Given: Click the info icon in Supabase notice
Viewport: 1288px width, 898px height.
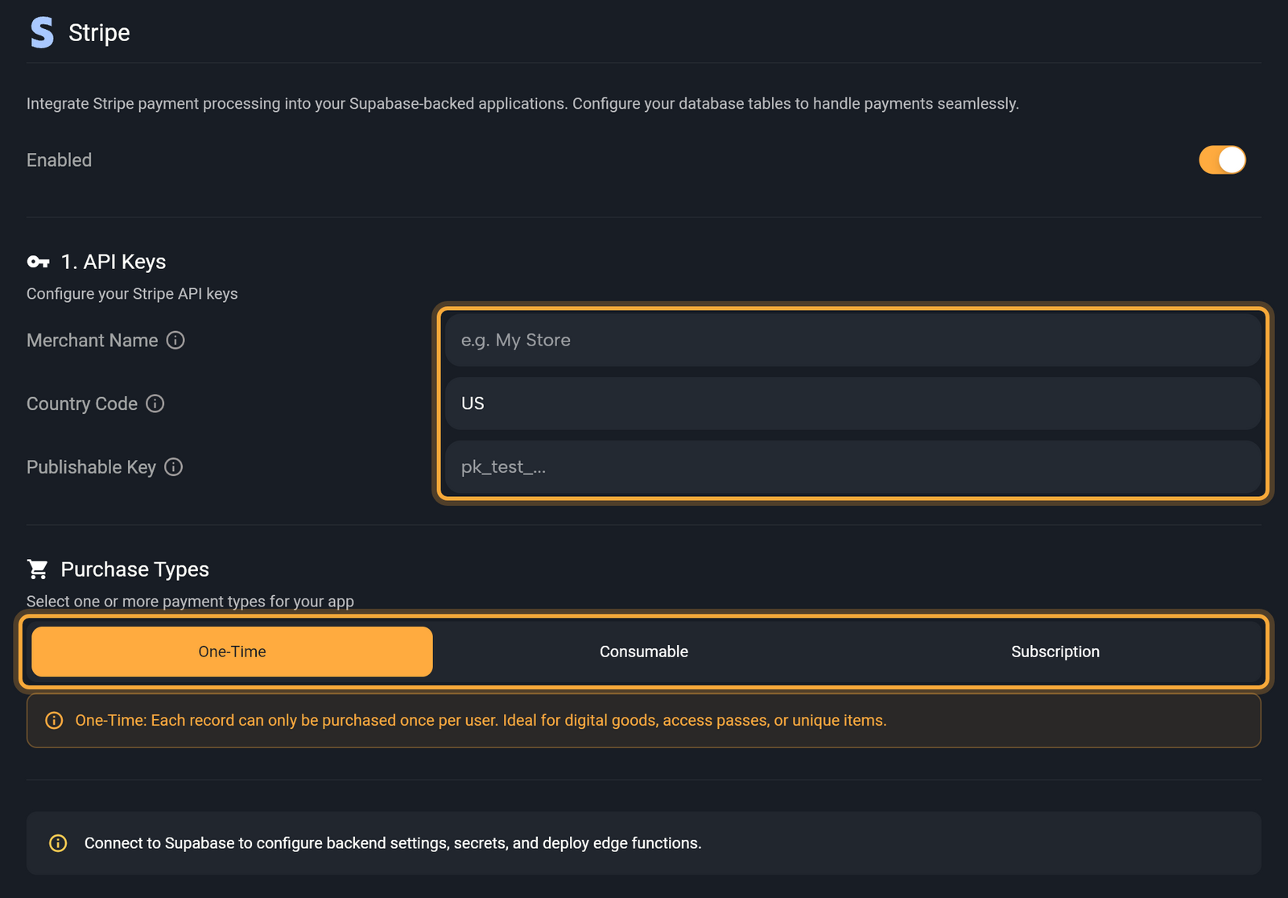Looking at the screenshot, I should click(58, 843).
